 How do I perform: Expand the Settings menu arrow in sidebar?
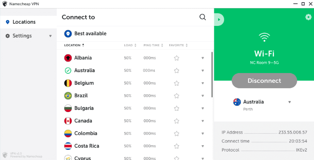[x=50, y=36]
